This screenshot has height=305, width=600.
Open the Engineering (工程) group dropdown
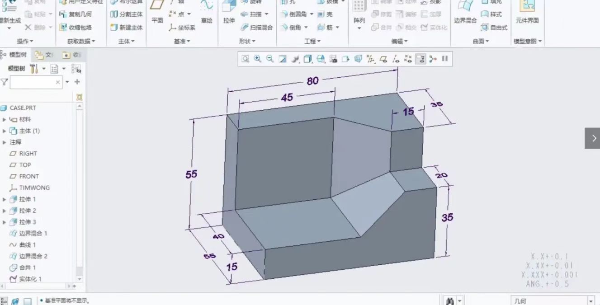coord(312,41)
